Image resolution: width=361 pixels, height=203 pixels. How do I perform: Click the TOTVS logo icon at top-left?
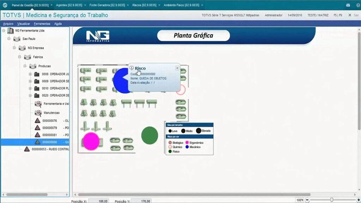[5, 5]
